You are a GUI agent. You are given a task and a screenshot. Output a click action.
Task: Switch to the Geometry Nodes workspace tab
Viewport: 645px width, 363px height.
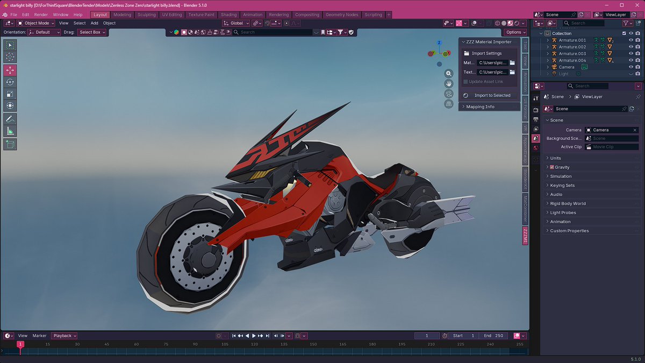click(x=342, y=15)
